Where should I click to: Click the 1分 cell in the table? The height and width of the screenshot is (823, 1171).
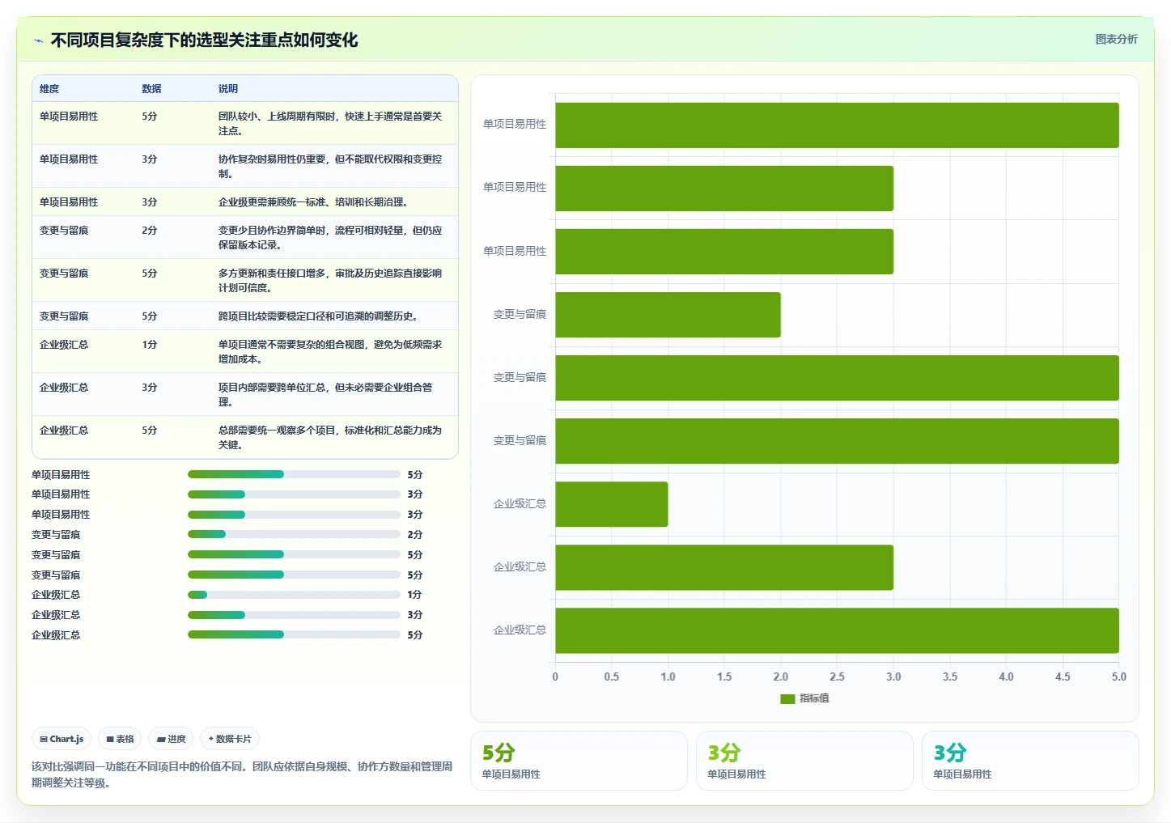point(150,345)
